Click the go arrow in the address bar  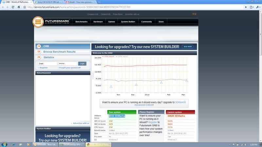245,7
